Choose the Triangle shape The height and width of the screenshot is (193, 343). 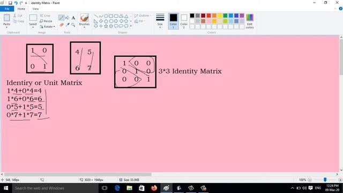coord(126,16)
